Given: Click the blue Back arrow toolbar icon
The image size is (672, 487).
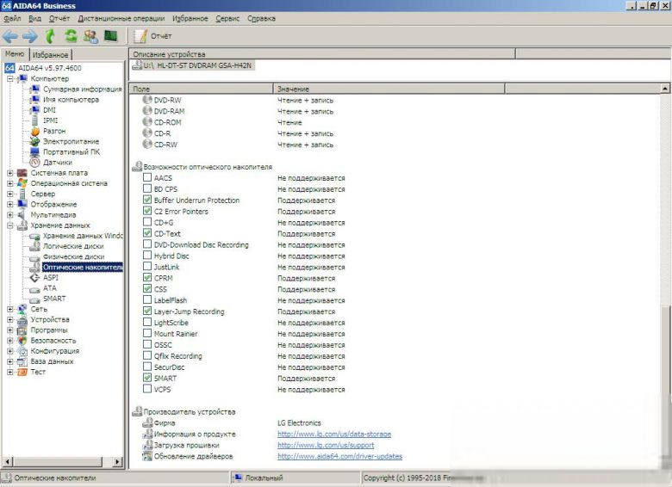Looking at the screenshot, I should [10, 36].
